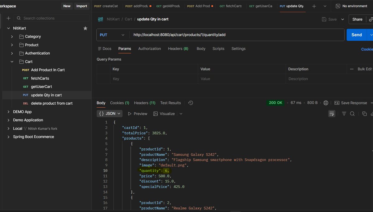This screenshot has height=212, width=373.
Task: Open the PUT method dropdown
Action: (113, 35)
